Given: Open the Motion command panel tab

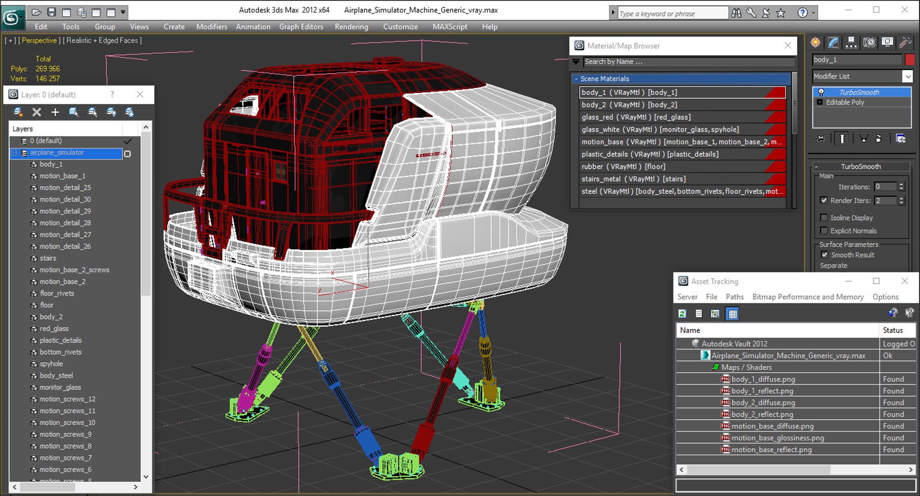Looking at the screenshot, I should pos(869,43).
